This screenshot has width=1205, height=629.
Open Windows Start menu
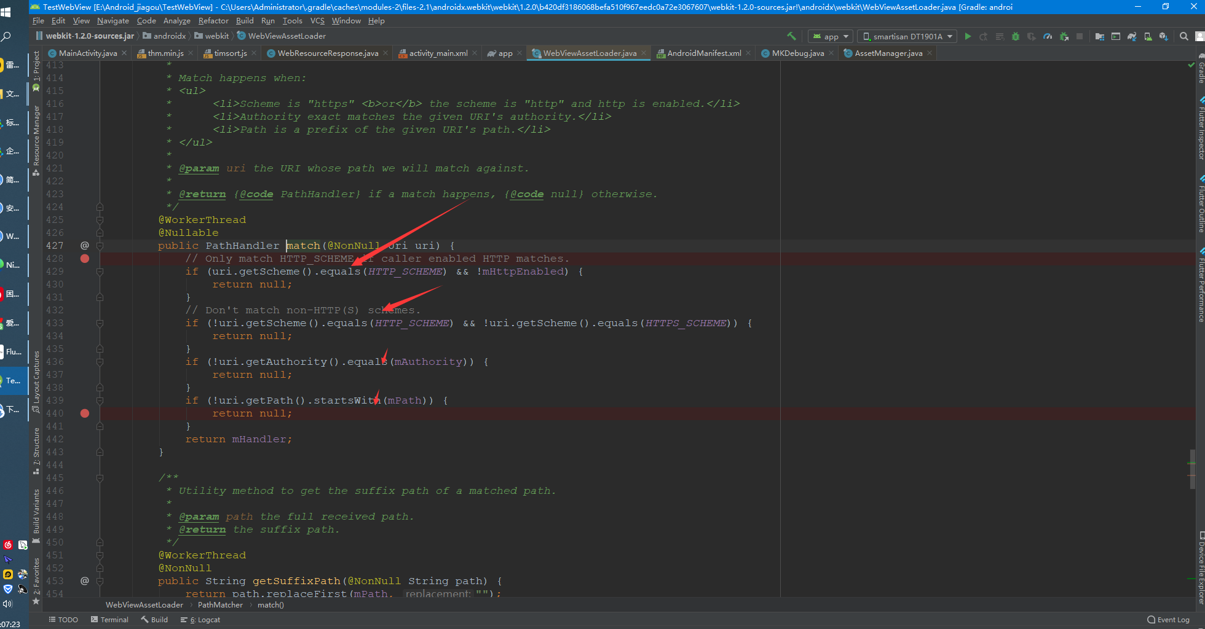point(6,12)
